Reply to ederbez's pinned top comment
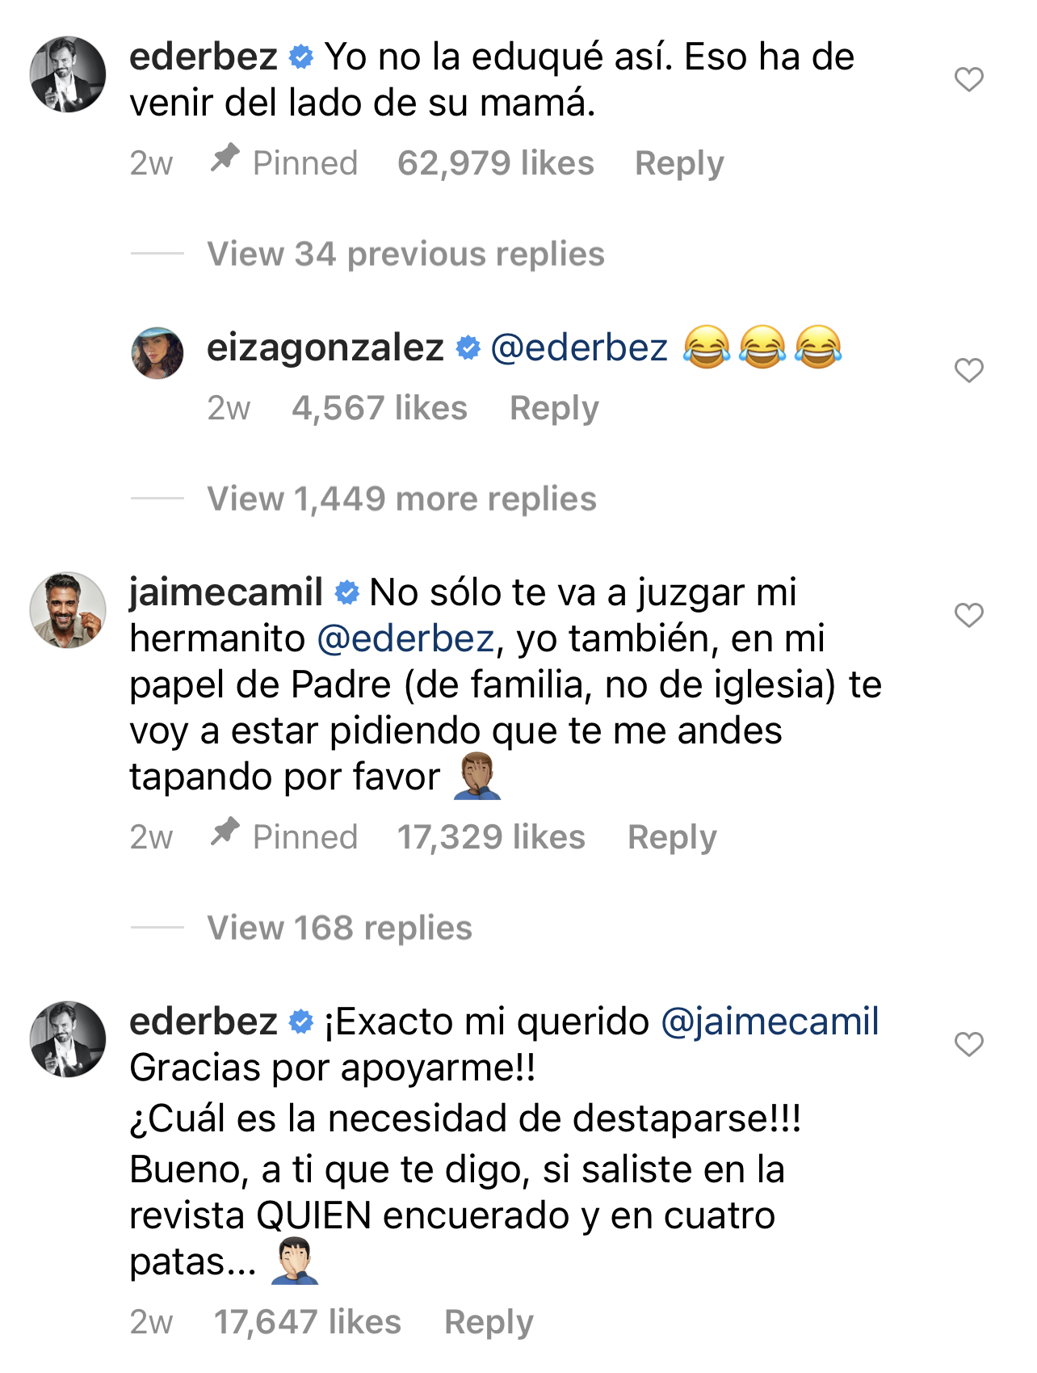This screenshot has height=1373, width=1037. (x=679, y=163)
